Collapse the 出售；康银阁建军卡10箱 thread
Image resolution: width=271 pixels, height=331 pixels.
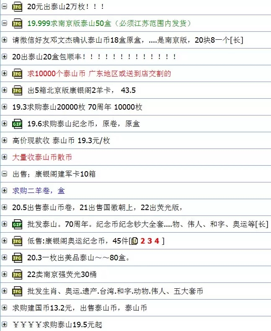(5, 174)
